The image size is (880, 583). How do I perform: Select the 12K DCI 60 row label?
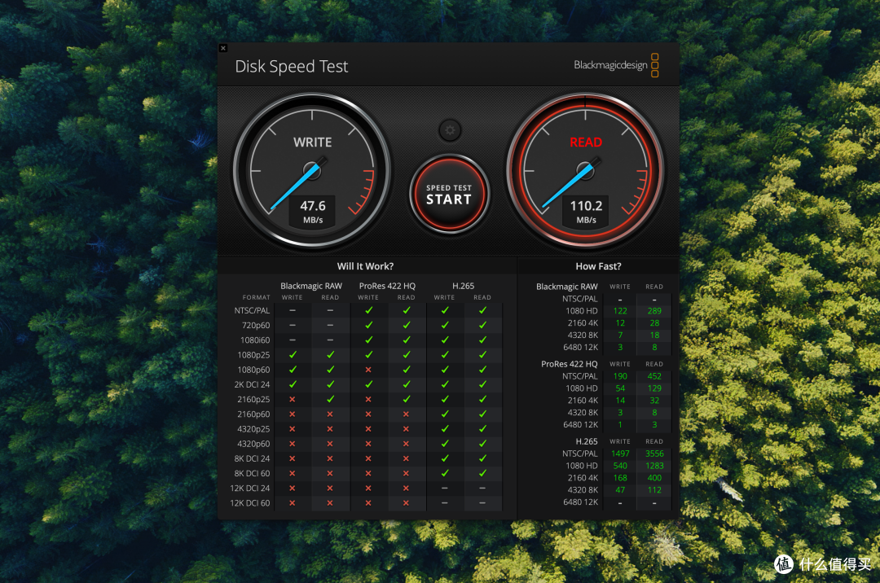pyautogui.click(x=250, y=503)
